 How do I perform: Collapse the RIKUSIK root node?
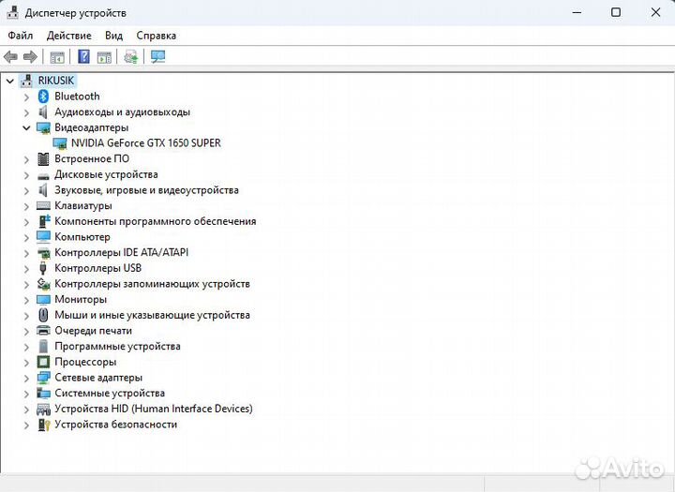point(10,81)
